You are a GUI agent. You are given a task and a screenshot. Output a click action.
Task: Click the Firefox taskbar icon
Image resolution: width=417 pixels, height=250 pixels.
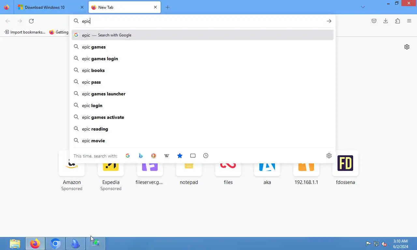pyautogui.click(x=35, y=243)
